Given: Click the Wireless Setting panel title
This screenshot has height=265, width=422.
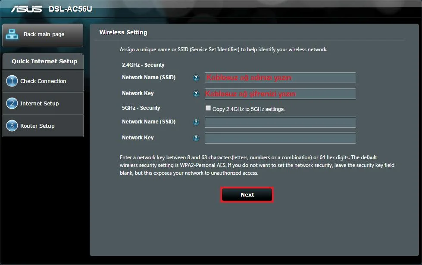Looking at the screenshot, I should click(123, 32).
